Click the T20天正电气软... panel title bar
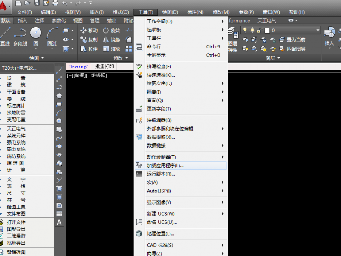 (27, 68)
